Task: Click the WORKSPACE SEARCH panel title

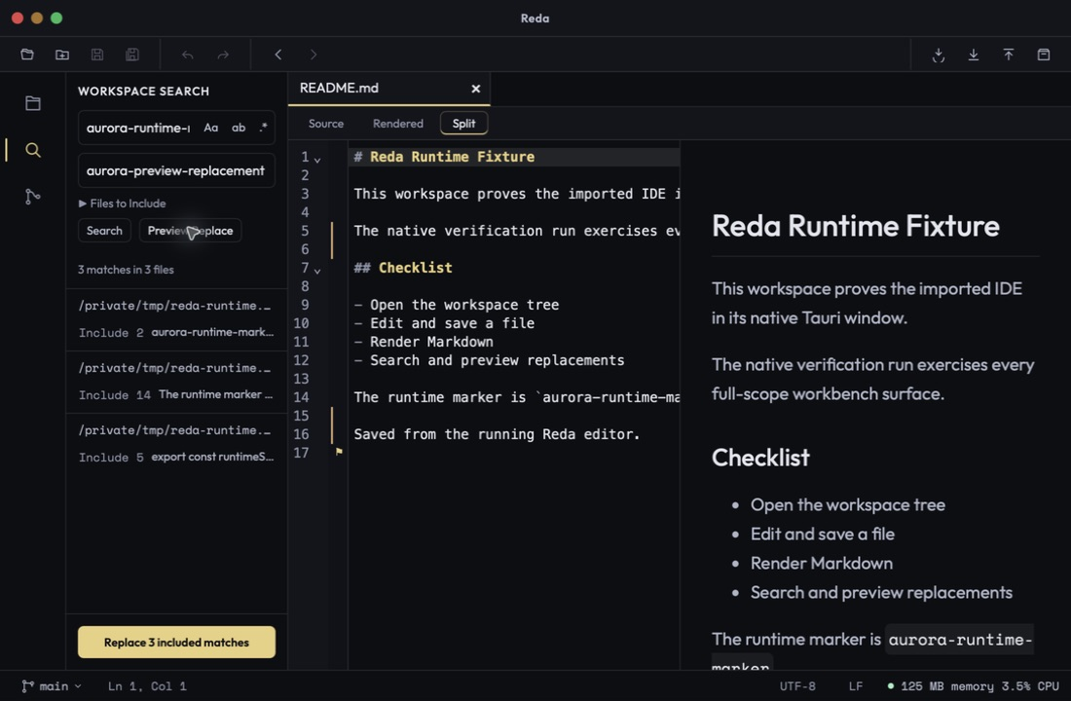Action: [143, 92]
